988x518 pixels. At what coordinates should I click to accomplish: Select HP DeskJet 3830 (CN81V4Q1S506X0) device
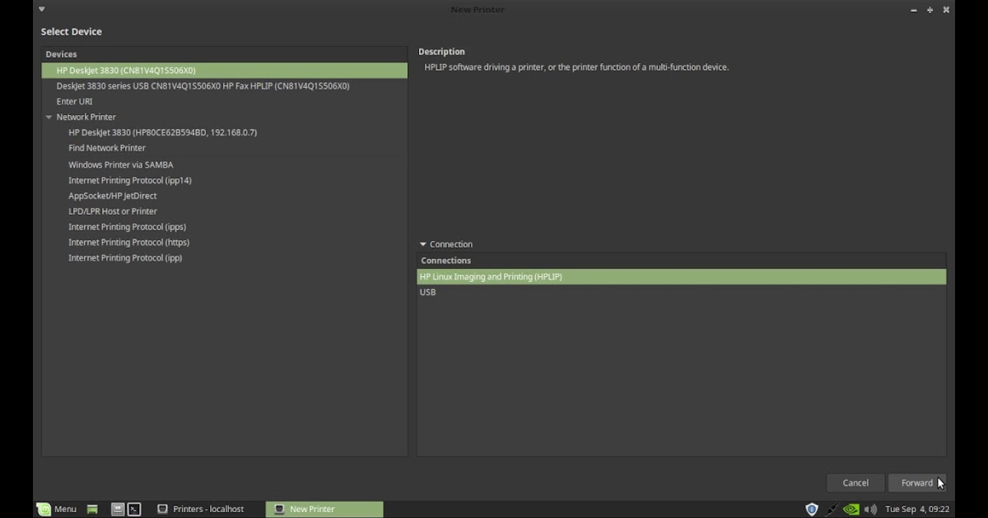pyautogui.click(x=224, y=71)
